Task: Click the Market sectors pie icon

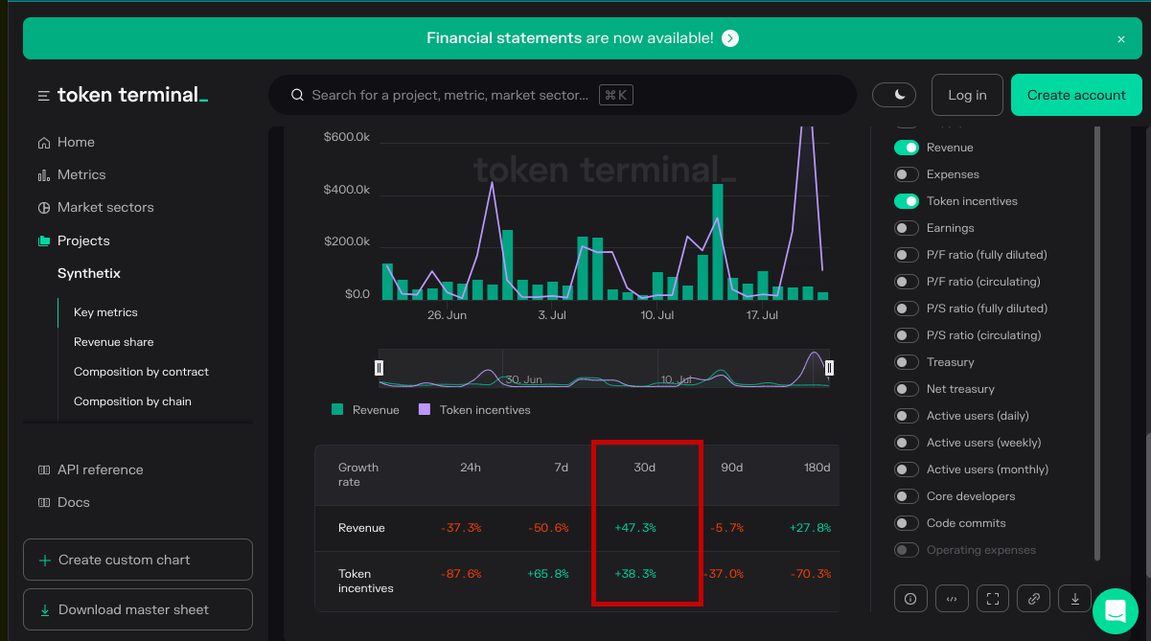Action: pos(43,208)
